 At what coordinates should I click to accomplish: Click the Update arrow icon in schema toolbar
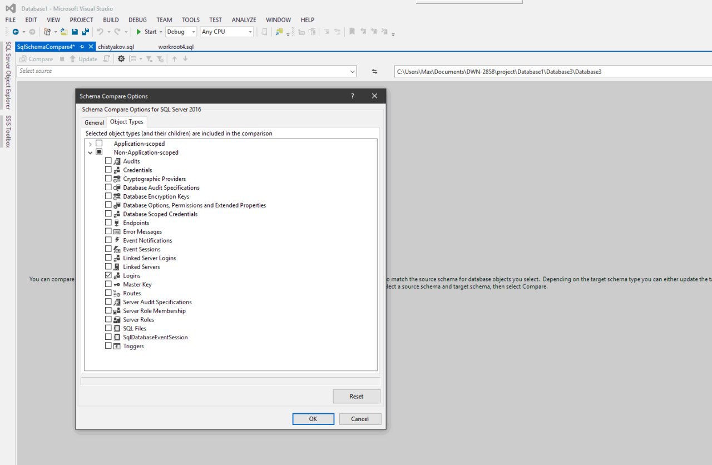73,59
